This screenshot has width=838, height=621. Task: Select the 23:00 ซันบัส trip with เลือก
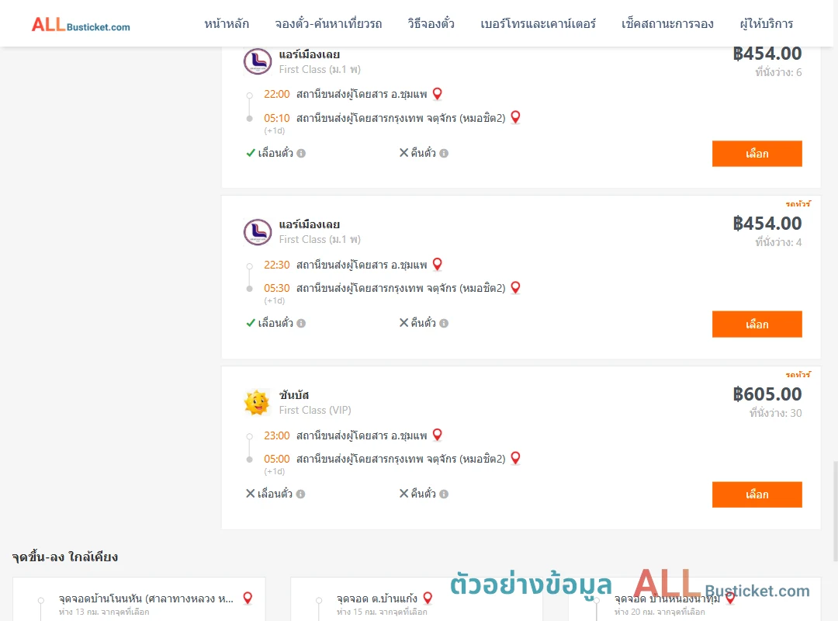point(757,494)
